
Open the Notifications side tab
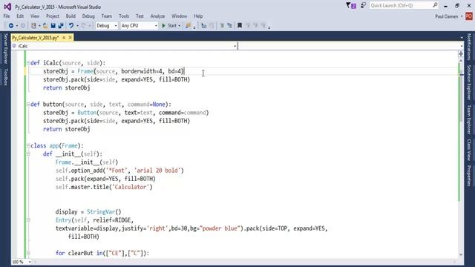click(x=469, y=47)
